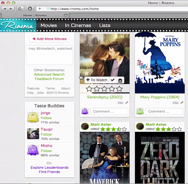
Task: Click 29d timestamp under Serendipity
Action: [x=120, y=103]
